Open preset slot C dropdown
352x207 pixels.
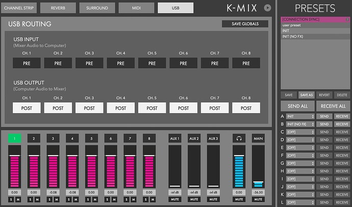300,132
